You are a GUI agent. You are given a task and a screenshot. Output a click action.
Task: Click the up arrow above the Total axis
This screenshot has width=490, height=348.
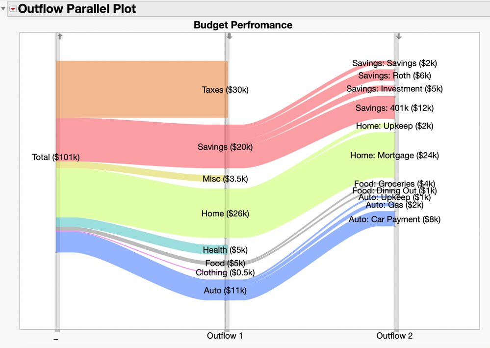click(60, 36)
